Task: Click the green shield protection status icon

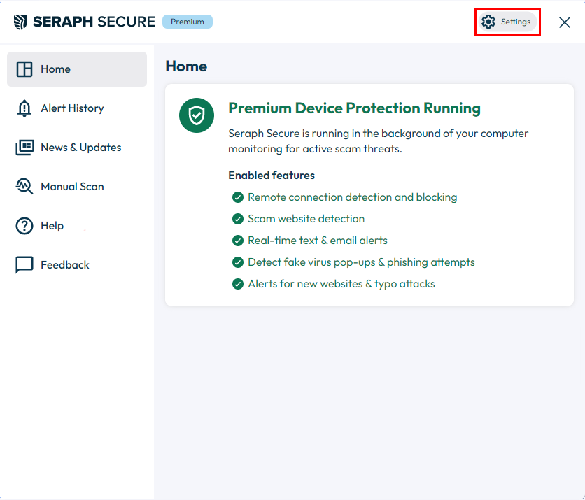Action: pyautogui.click(x=197, y=115)
